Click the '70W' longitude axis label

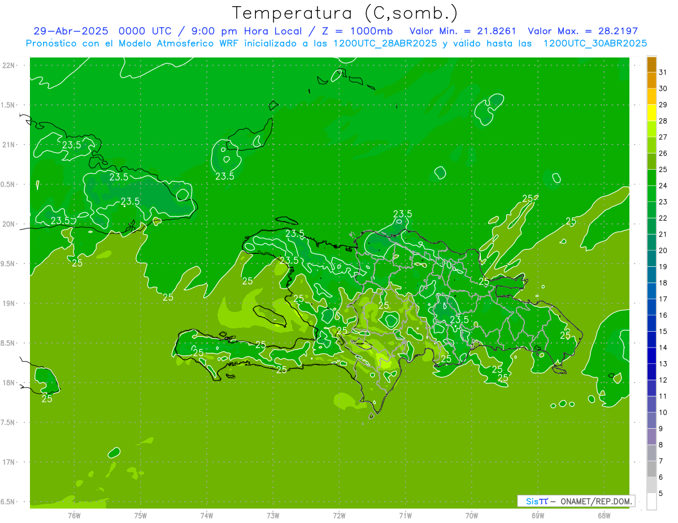tap(471, 516)
